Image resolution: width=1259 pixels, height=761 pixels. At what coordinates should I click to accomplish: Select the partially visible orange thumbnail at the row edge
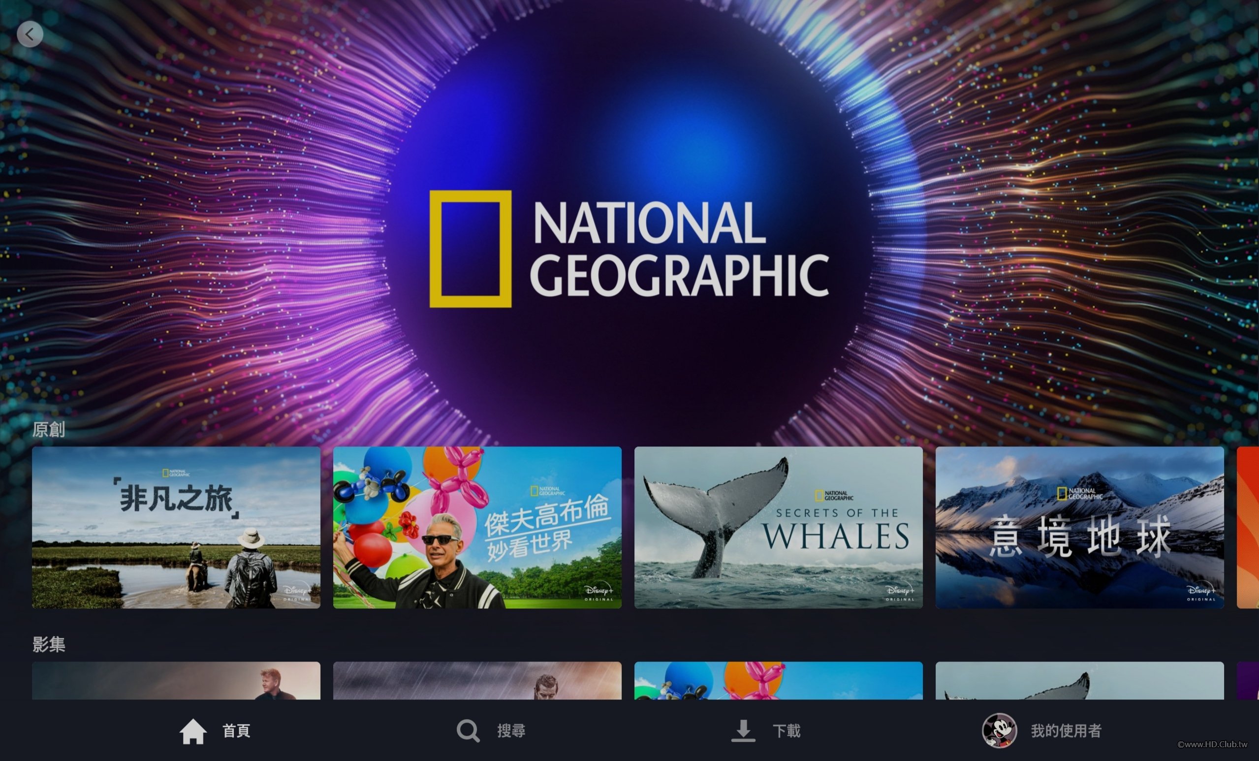[1248, 528]
